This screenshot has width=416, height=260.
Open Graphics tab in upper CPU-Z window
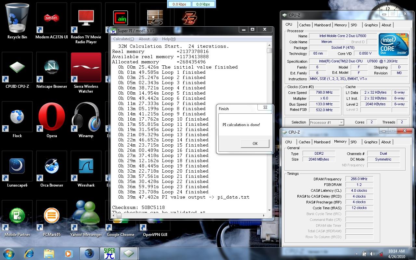point(371,25)
